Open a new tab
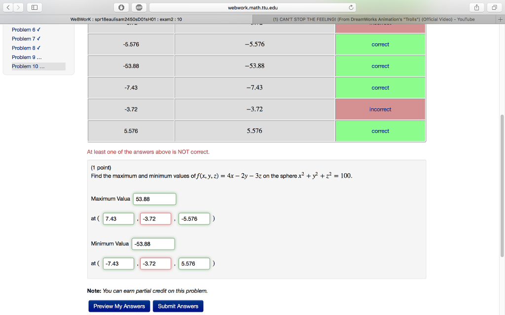This screenshot has width=505, height=315. point(501,19)
